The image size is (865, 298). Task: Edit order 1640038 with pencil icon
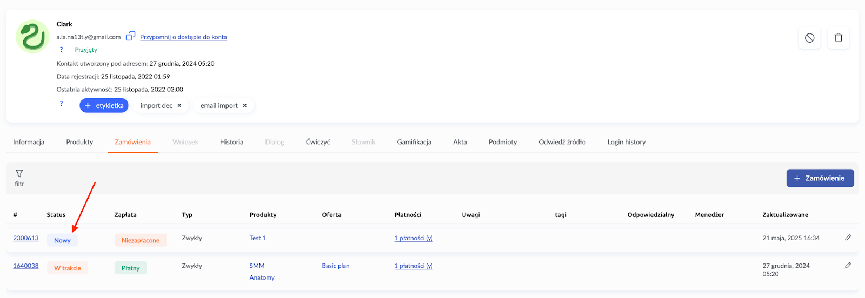848,265
